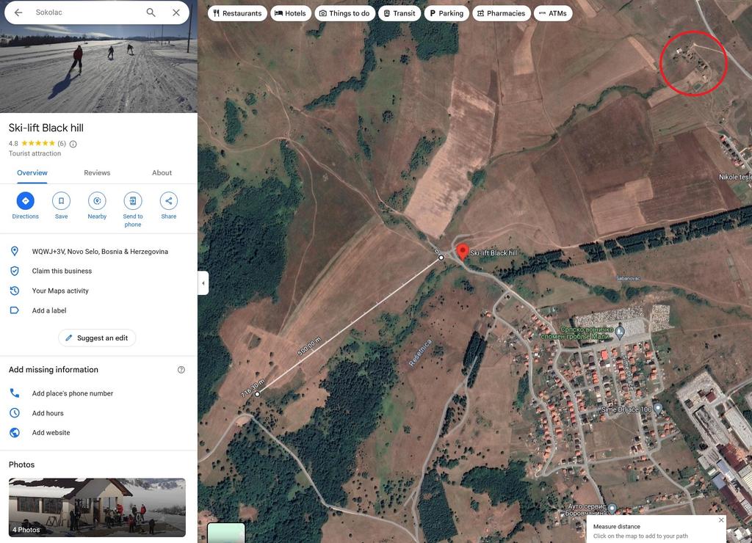Find places Nearby
The width and height of the screenshot is (752, 543).
click(97, 201)
